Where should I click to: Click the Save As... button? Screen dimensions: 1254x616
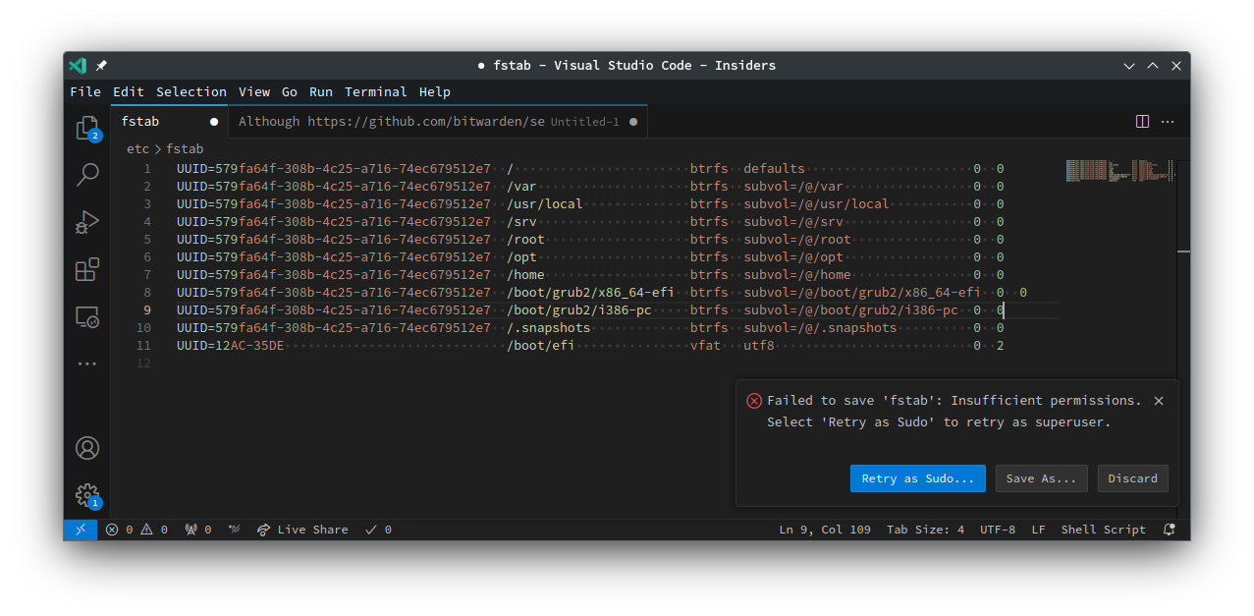point(1042,478)
